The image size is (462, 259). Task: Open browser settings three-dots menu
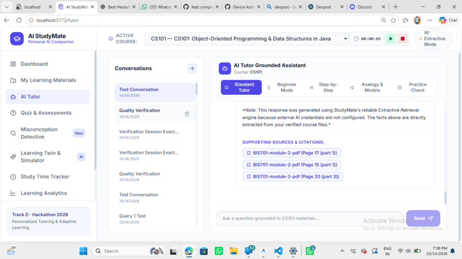[430, 20]
